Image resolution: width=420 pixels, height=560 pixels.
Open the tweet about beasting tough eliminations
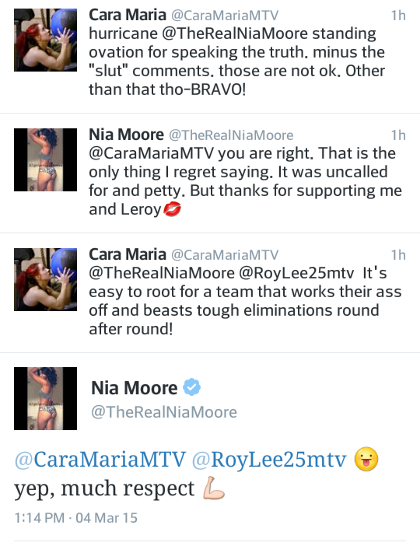210,293
